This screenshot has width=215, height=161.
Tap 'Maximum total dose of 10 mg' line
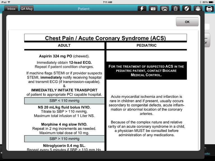point(64,133)
